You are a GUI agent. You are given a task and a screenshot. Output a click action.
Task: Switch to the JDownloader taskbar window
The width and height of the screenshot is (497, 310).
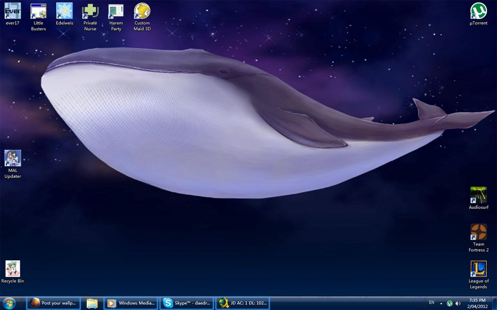pos(243,303)
